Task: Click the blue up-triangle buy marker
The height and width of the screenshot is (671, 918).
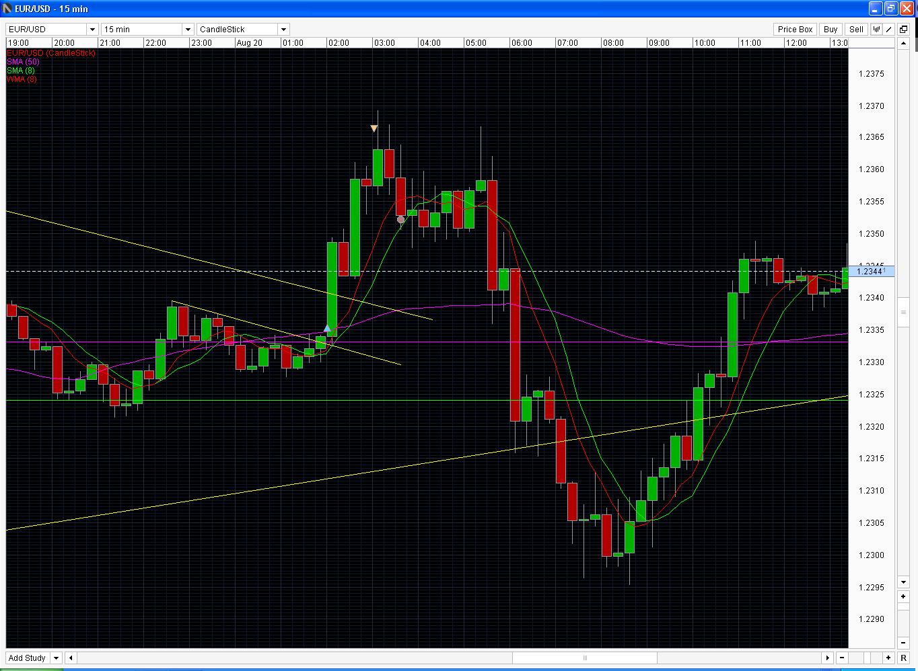Action: pyautogui.click(x=327, y=329)
